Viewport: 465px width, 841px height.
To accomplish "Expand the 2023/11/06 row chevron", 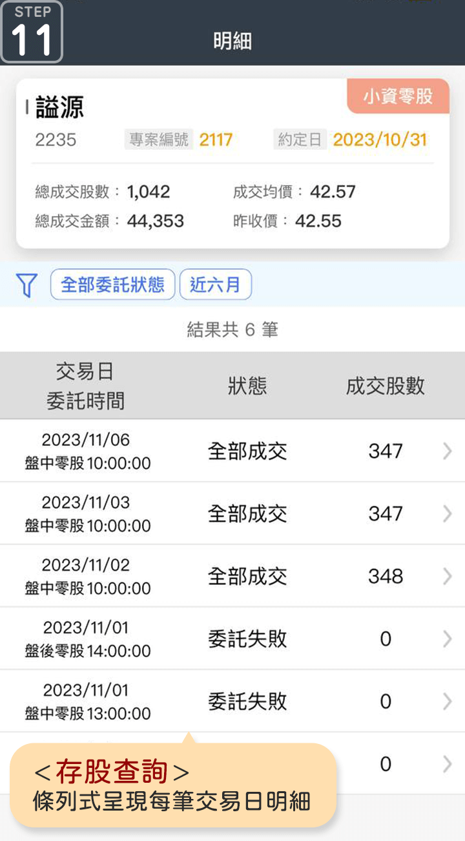I will tap(447, 451).
